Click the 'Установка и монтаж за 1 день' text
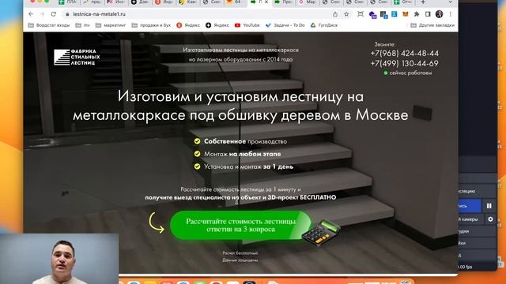 [x=248, y=166]
